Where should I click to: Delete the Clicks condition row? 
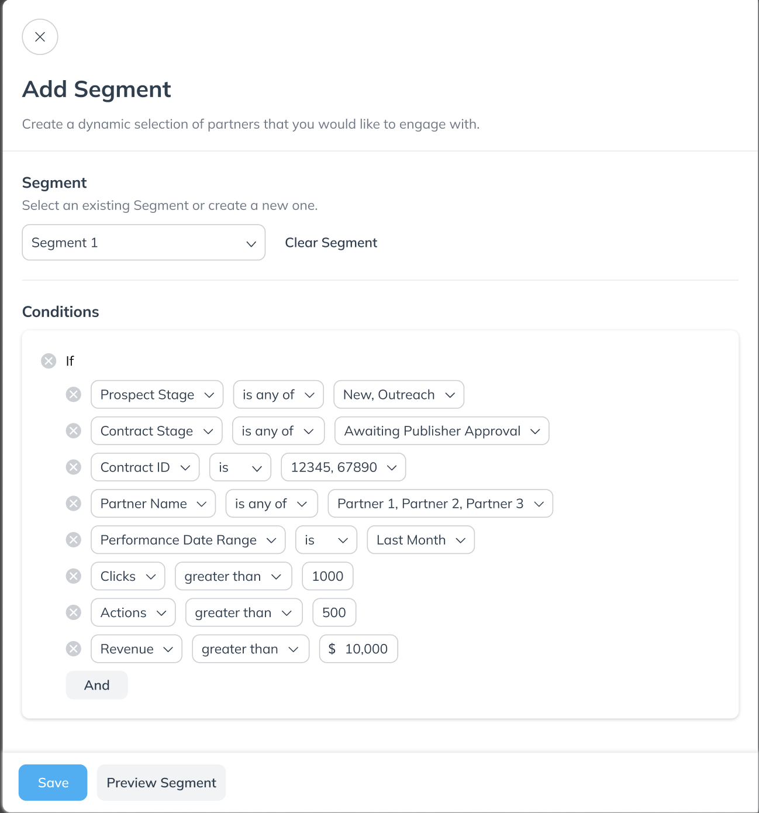pos(74,576)
